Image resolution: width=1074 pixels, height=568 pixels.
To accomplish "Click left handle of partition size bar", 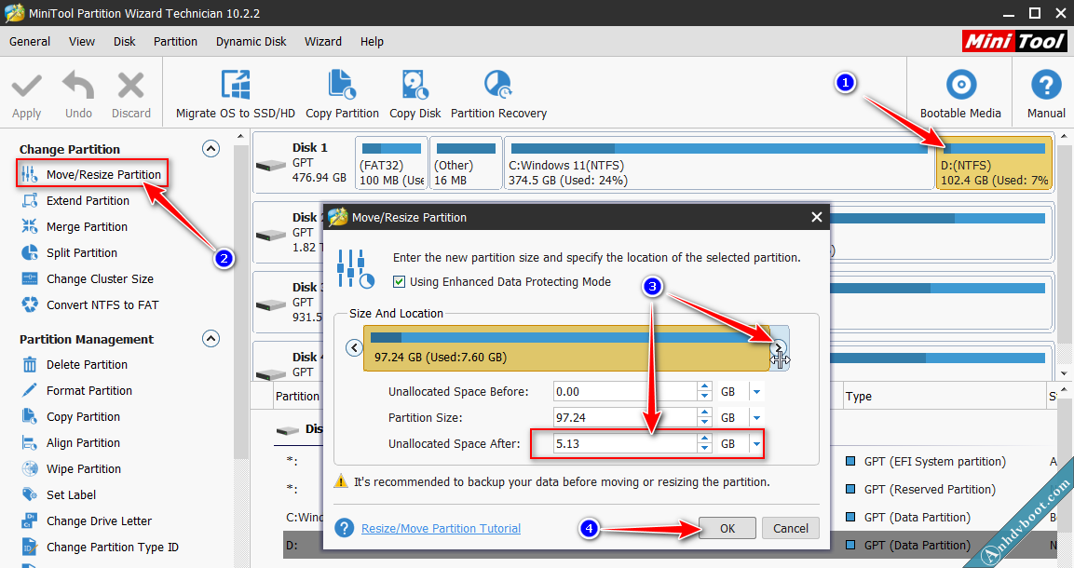I will [354, 347].
